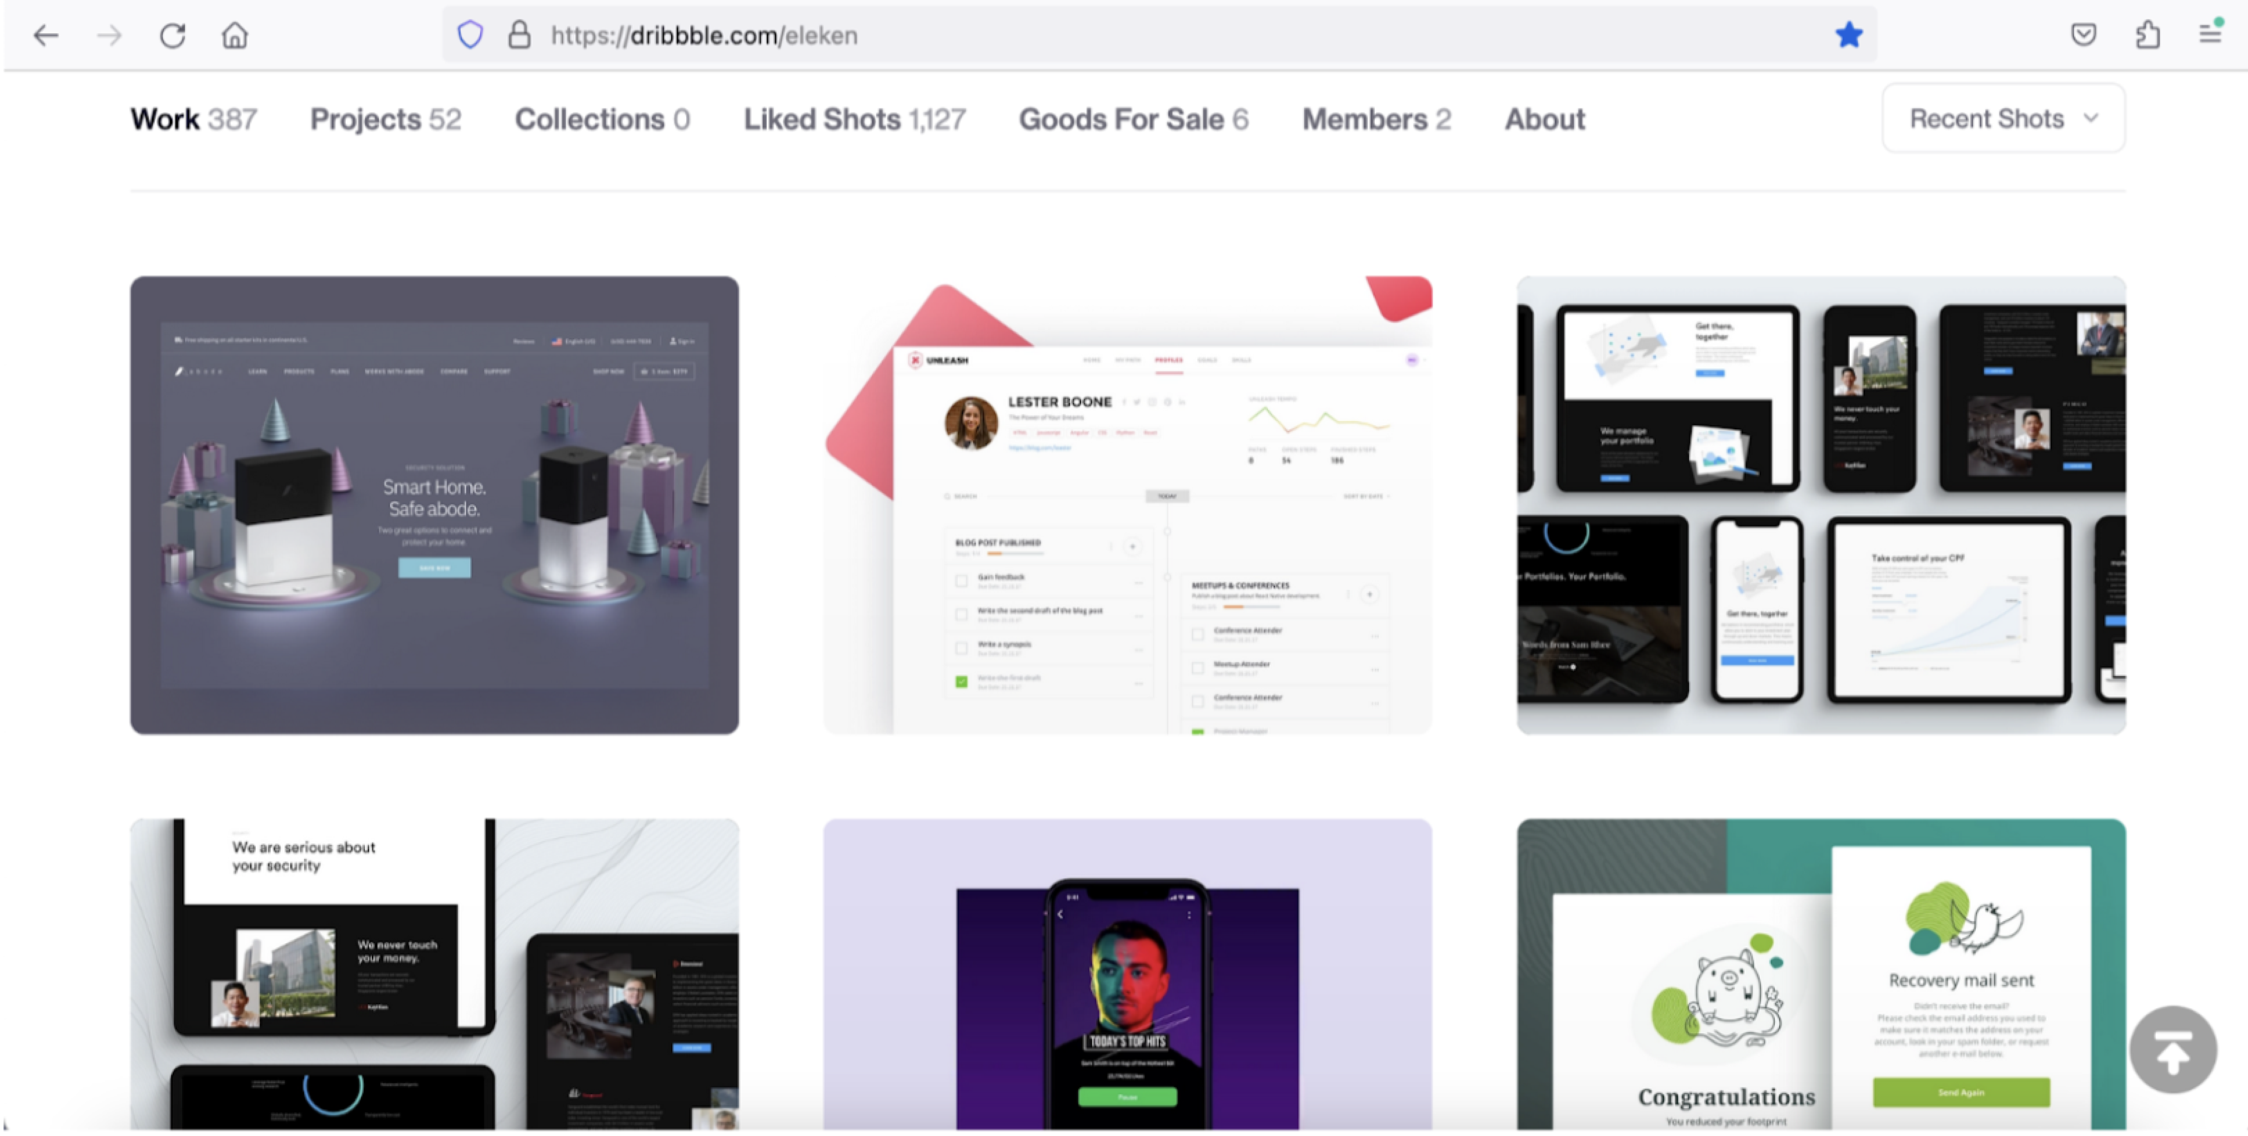The height and width of the screenshot is (1136, 2248).
Task: Toggle the blue bookmark star
Action: tap(1848, 35)
